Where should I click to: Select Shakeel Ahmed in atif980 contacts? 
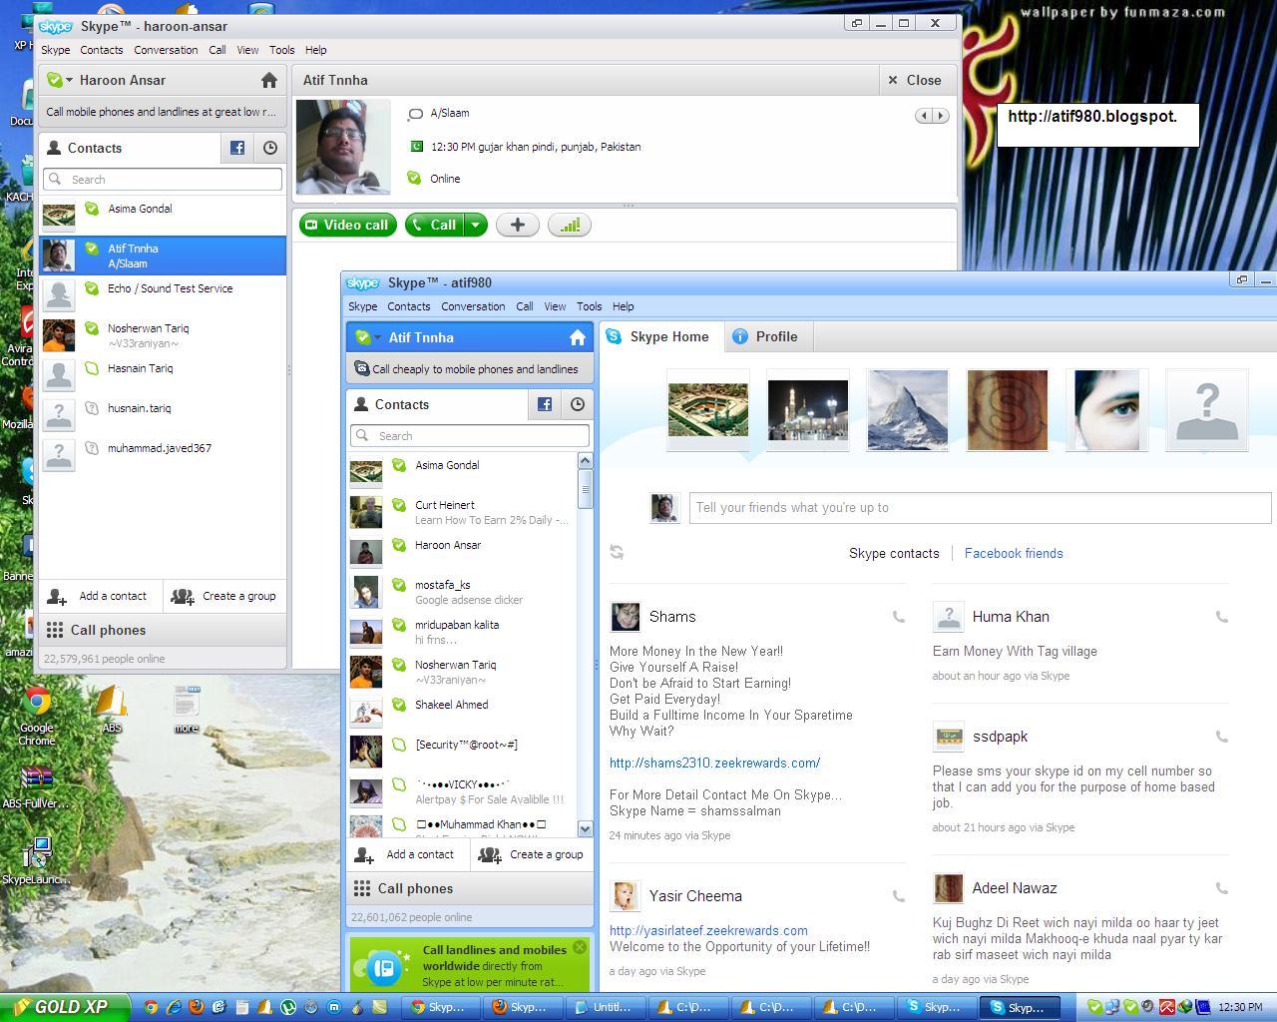tap(462, 712)
